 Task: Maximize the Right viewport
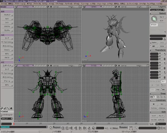[x=148, y=66]
